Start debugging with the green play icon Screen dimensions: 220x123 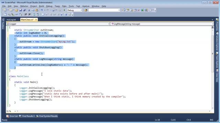[x=64, y=10]
